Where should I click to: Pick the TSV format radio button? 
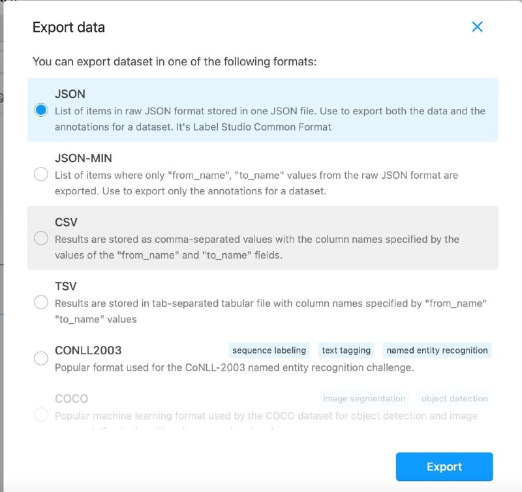coord(41,302)
